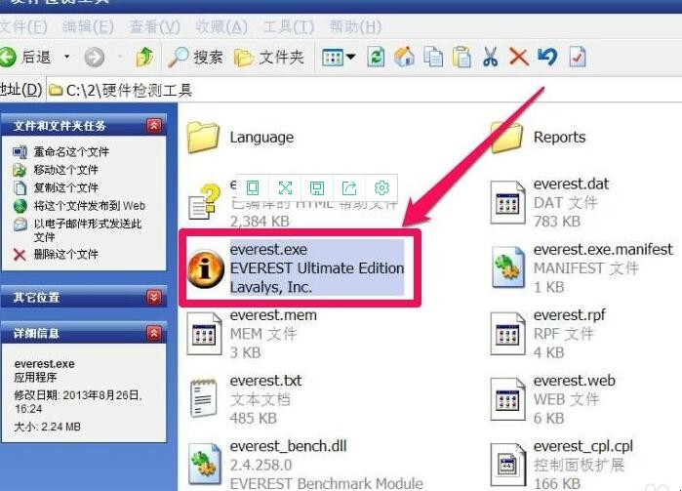
Task: Click the 搜索 search button
Action: 195,57
